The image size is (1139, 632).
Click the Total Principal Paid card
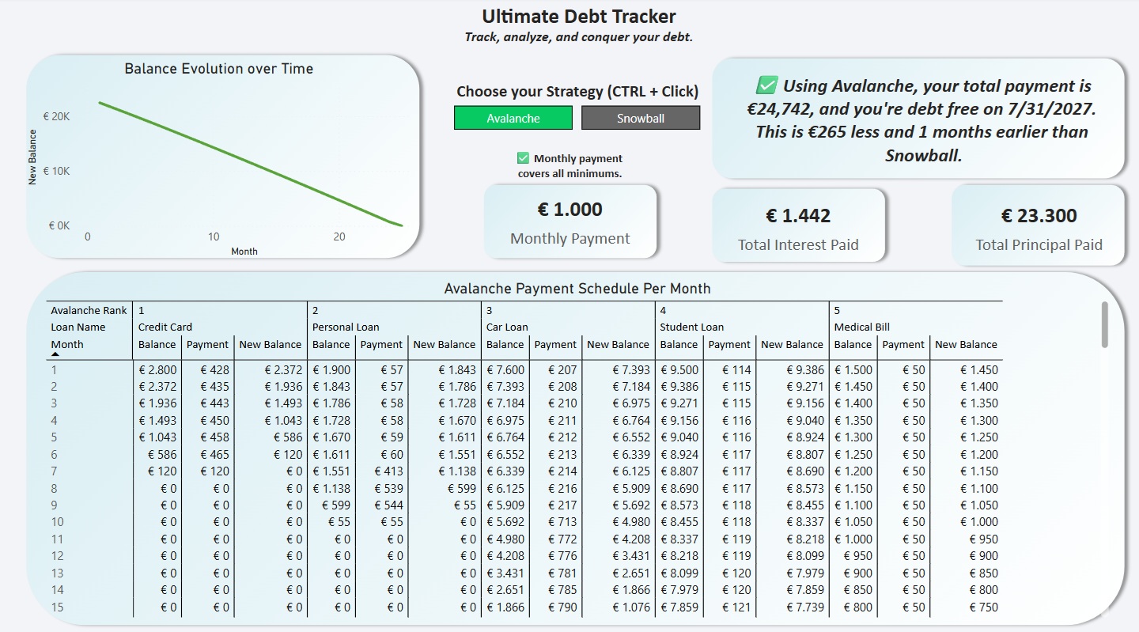(1039, 225)
